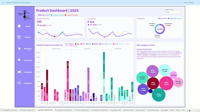This screenshot has width=200, height=112.
Task: Switch to Feedback dashboard sheet tab
Action: pos(99,110)
